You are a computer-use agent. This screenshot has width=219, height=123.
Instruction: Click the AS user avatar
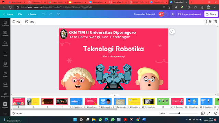pos(161,14)
